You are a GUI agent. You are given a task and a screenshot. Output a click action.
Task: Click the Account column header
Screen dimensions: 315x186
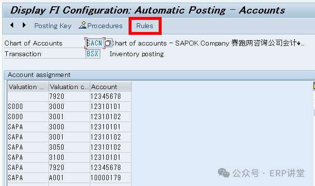[111, 87]
